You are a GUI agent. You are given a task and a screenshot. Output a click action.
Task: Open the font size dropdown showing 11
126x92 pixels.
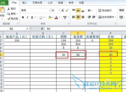(59, 11)
